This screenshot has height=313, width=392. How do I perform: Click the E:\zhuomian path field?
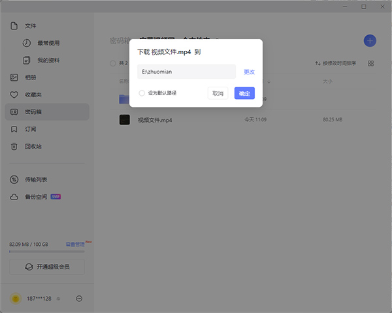(x=186, y=72)
